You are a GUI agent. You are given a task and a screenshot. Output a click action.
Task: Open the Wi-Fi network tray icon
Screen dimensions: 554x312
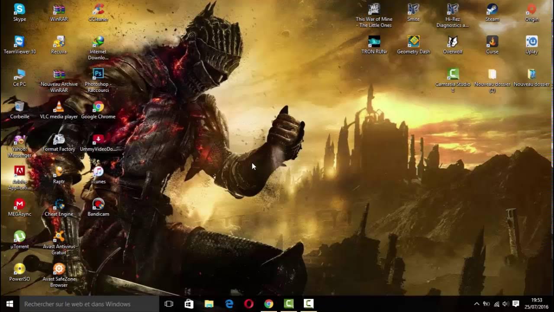coord(496,304)
